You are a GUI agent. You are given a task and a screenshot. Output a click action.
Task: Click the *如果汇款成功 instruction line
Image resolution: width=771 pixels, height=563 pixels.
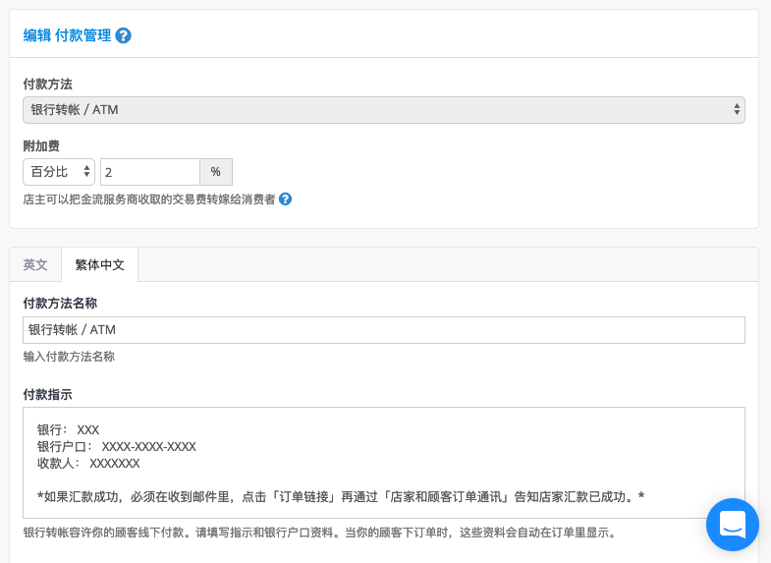(x=341, y=496)
